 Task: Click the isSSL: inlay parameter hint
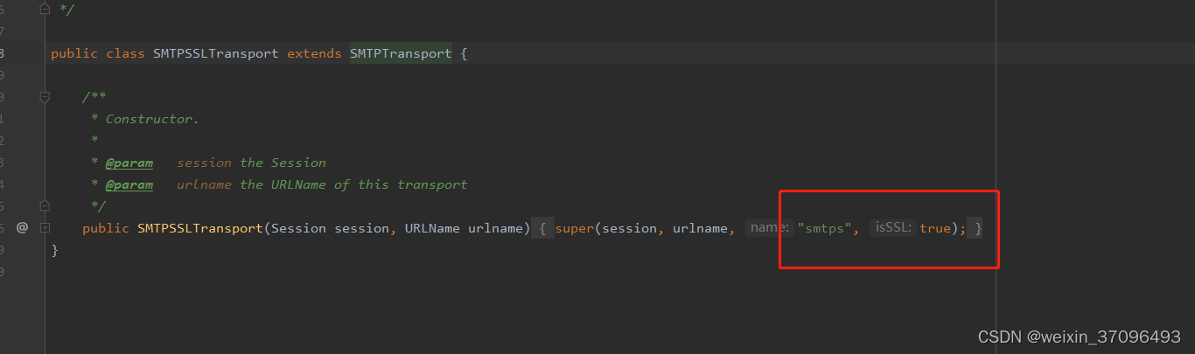pos(894,228)
